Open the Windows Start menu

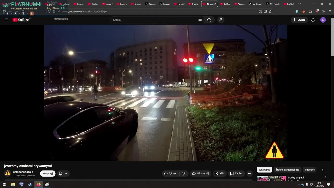(4, 185)
